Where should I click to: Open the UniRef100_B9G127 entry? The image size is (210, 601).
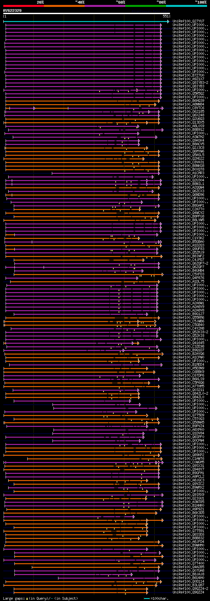click(x=188, y=314)
